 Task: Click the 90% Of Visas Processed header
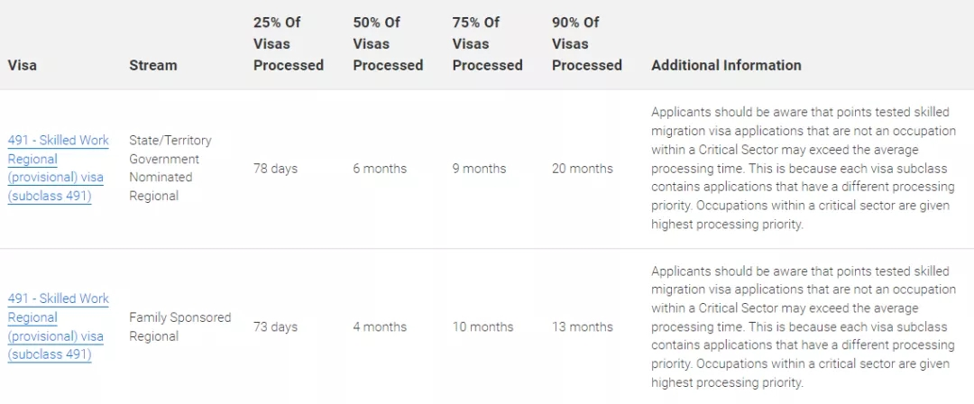[x=586, y=44]
